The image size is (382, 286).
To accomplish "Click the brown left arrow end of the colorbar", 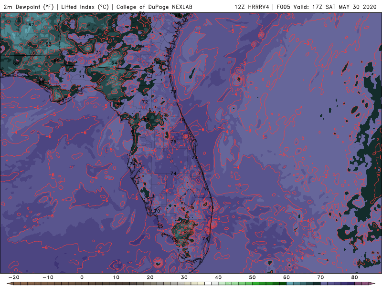I will click(10, 284).
